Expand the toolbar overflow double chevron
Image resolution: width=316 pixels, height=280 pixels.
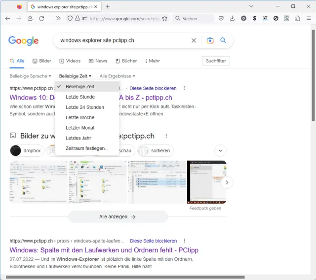(x=58, y=19)
